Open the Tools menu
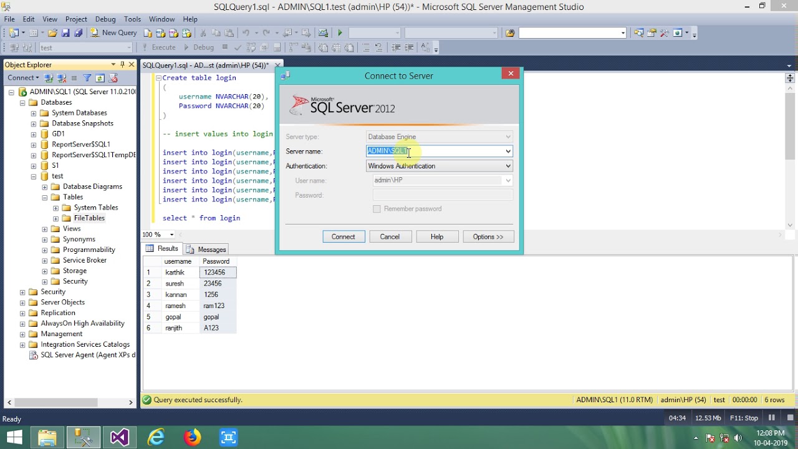This screenshot has width=798, height=449. pyautogui.click(x=132, y=19)
